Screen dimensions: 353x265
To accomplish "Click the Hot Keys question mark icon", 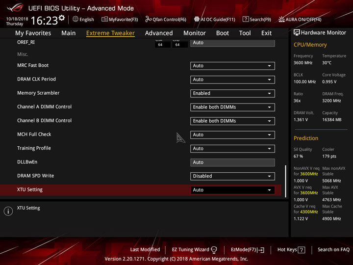I will tap(302, 250).
